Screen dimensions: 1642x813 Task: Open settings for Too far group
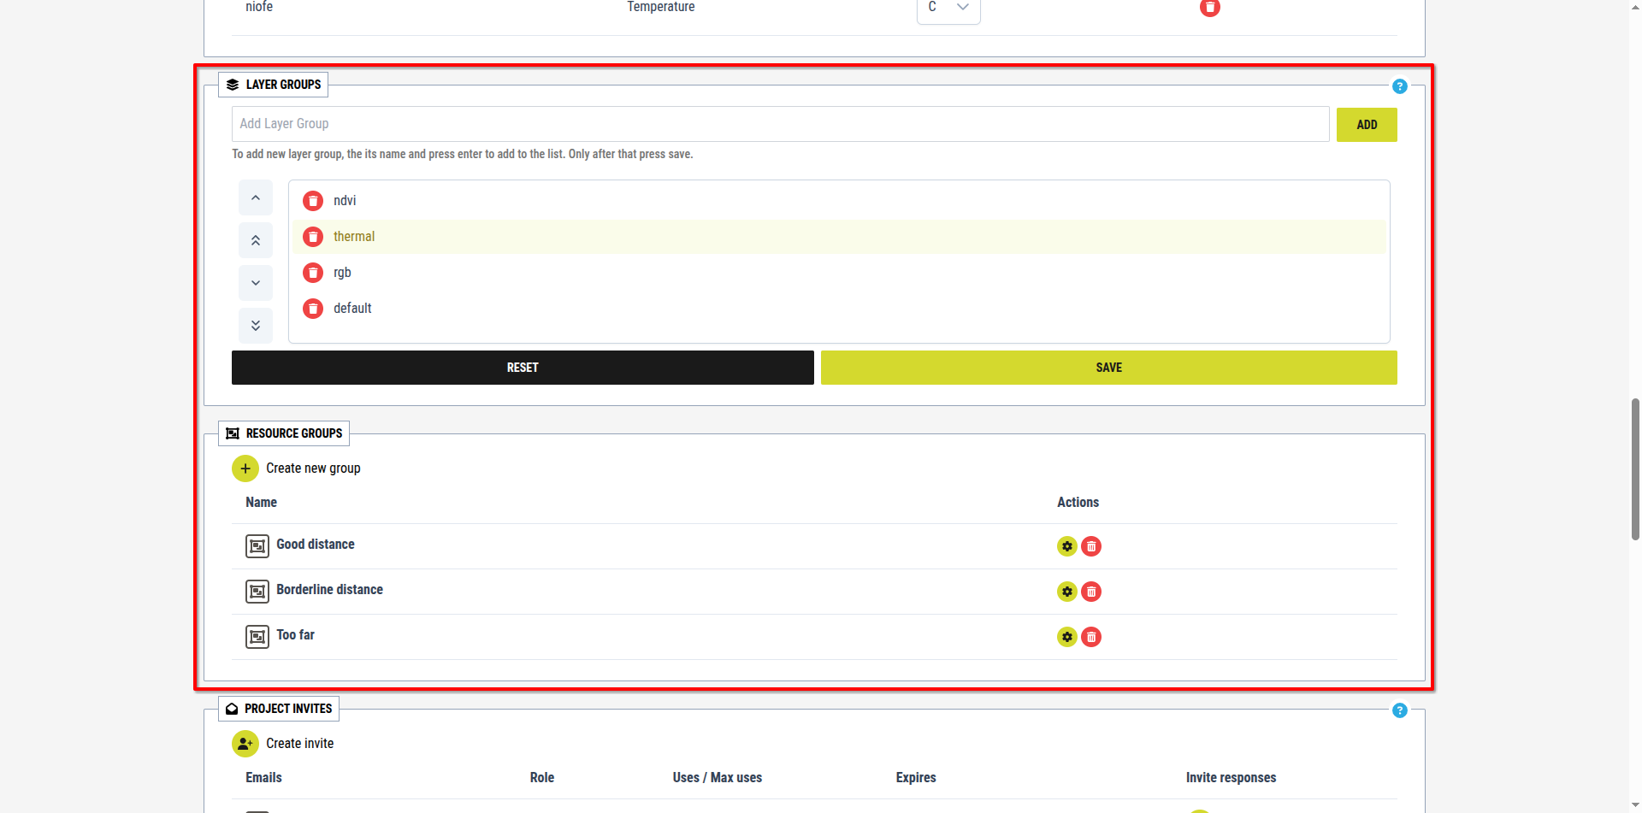[x=1067, y=637]
